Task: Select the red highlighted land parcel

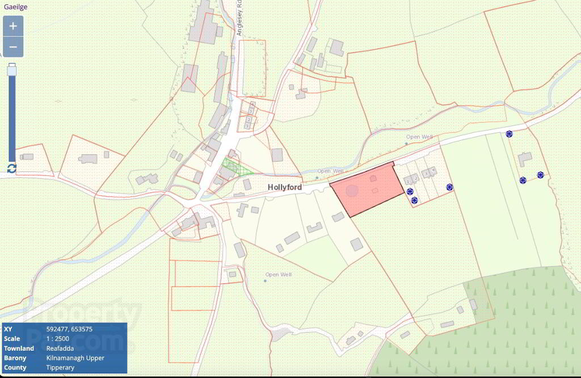Action: pyautogui.click(x=367, y=190)
